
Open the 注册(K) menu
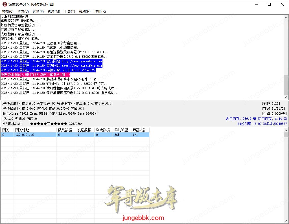(x=100, y=12)
